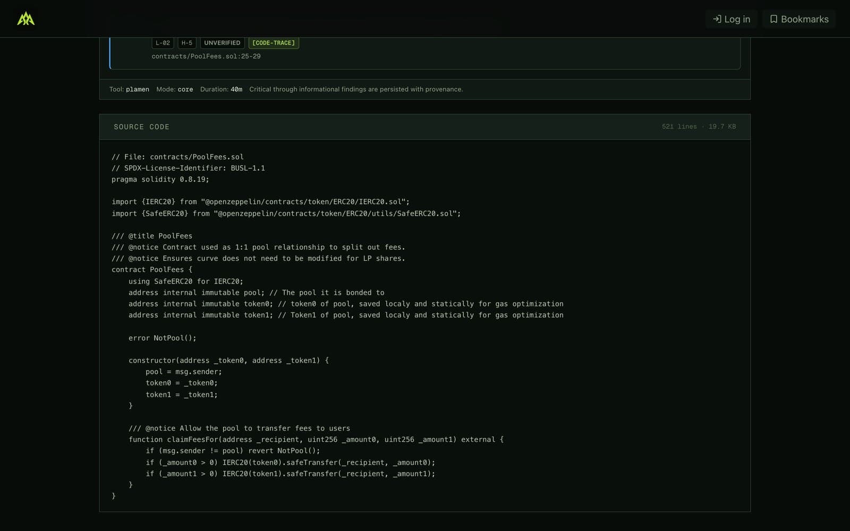Click the SPDX-License-Identifier line
Viewport: 850px width, 531px height.
[x=188, y=168]
